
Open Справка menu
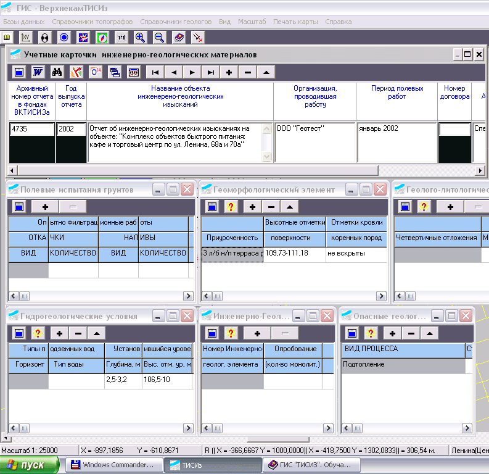339,22
